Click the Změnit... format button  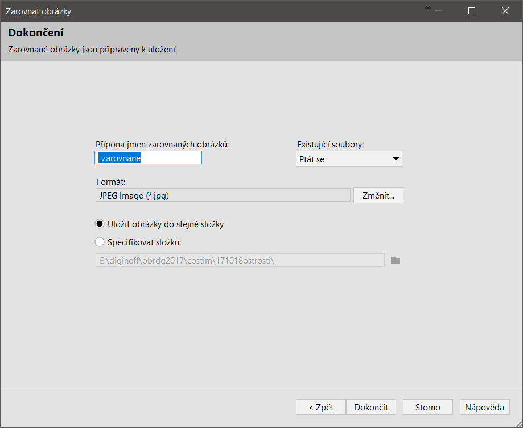point(378,195)
